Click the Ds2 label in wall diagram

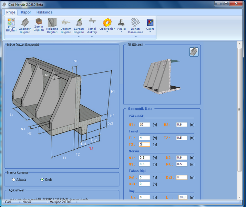[94, 140]
